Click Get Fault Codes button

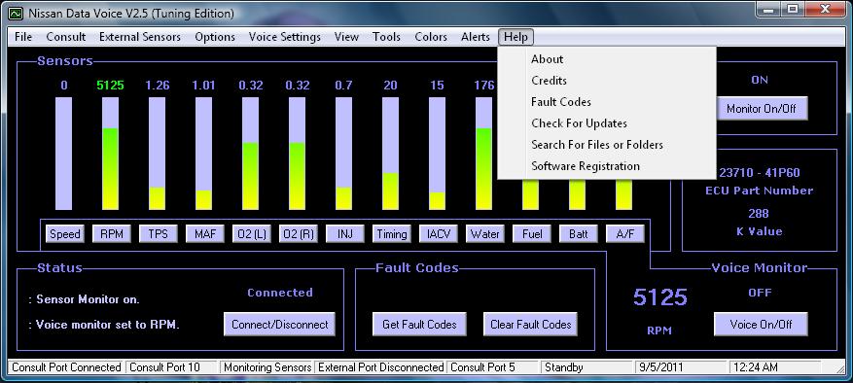point(419,325)
